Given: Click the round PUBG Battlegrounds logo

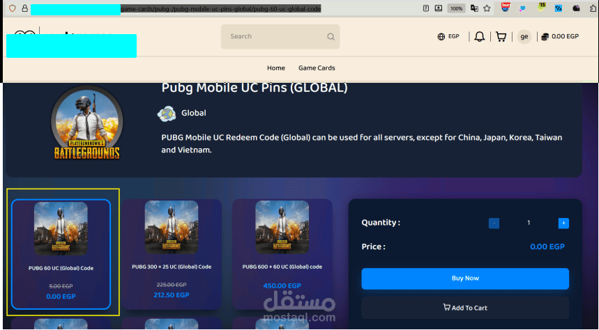Looking at the screenshot, I should click(87, 123).
